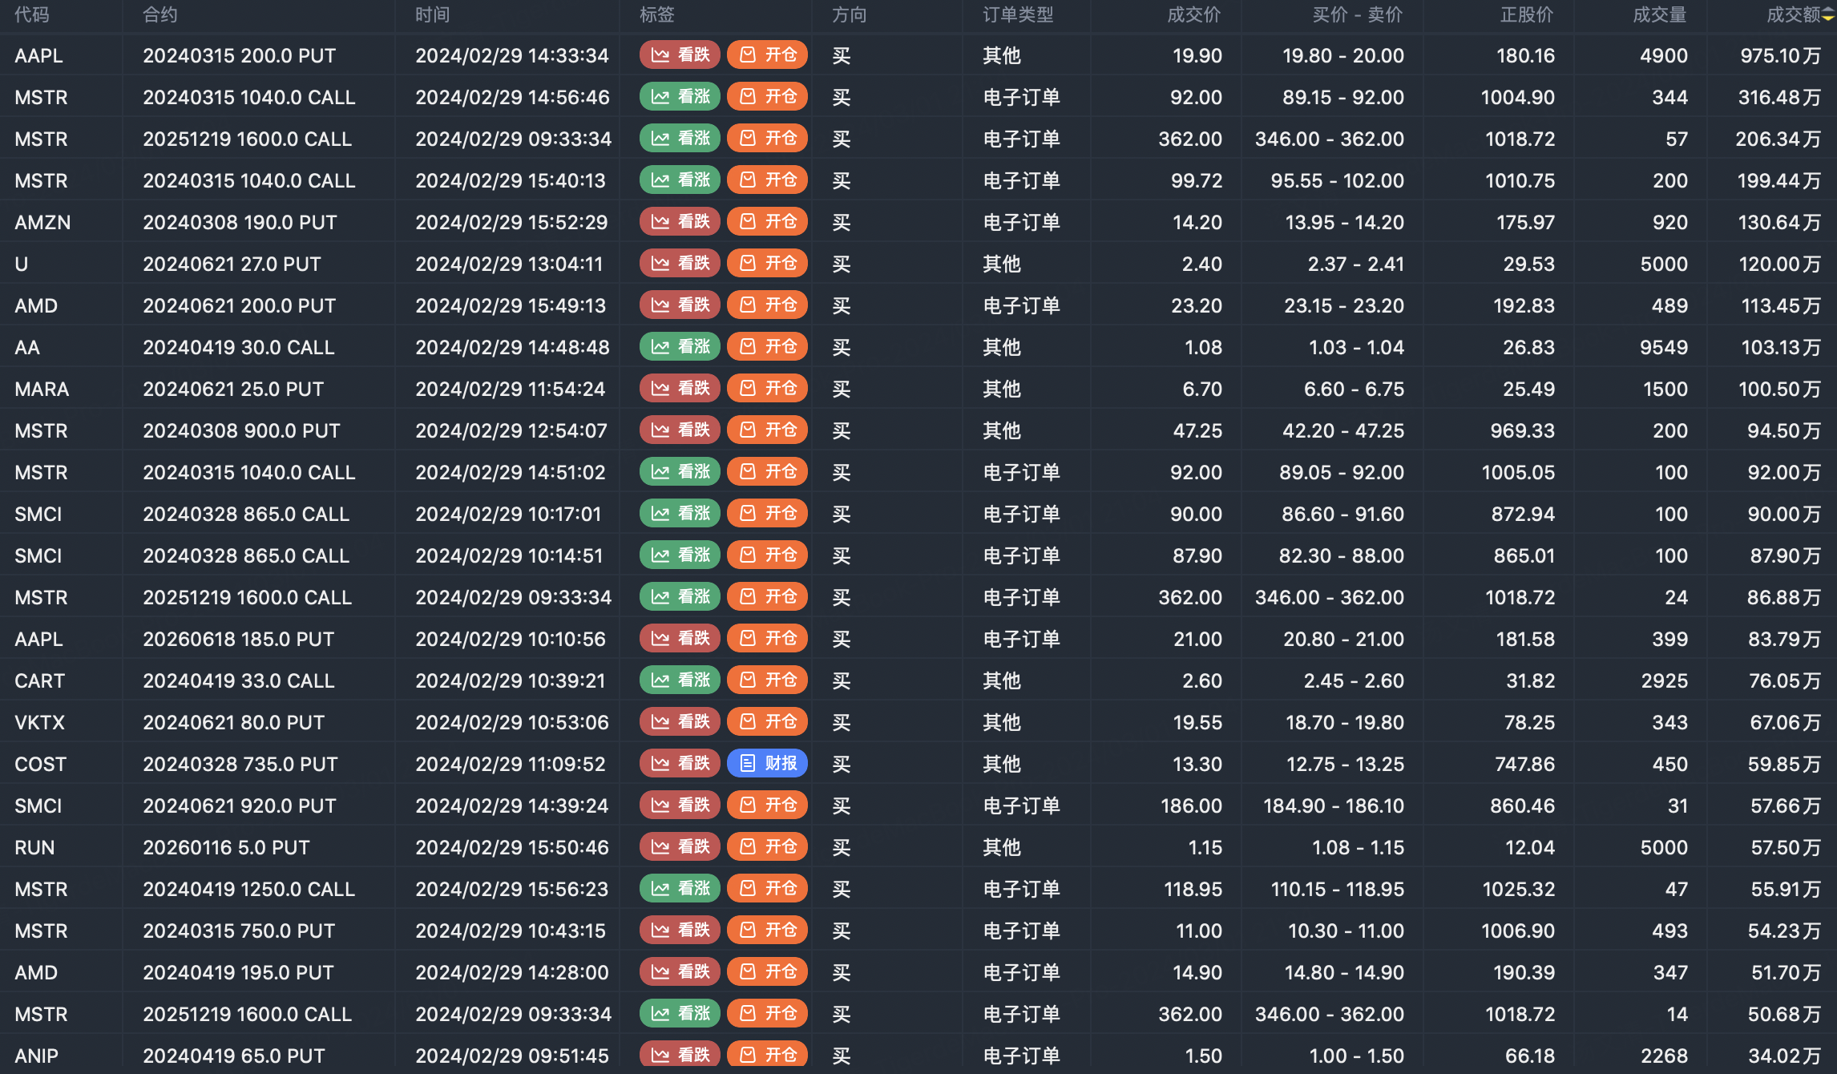Click the bullish tag on AA 30.0 CALL row
Screen dimensions: 1837x1074
[680, 347]
